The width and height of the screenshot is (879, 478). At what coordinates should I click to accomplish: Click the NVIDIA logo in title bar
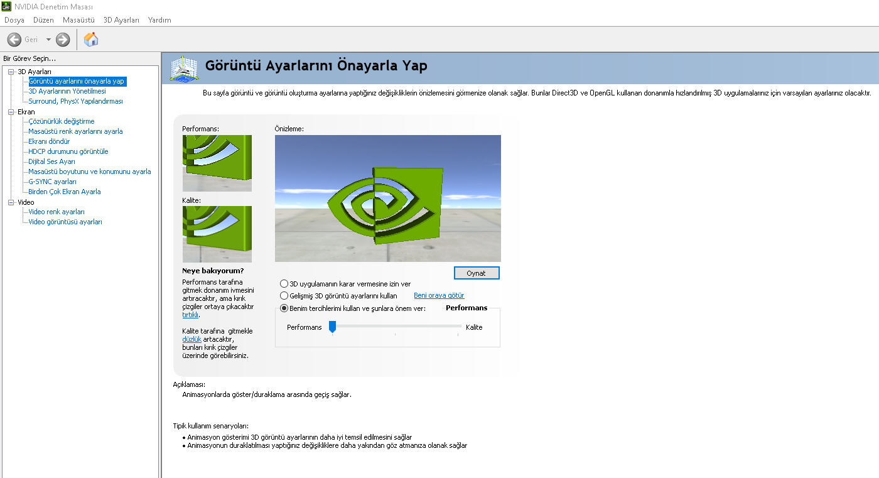(x=6, y=6)
